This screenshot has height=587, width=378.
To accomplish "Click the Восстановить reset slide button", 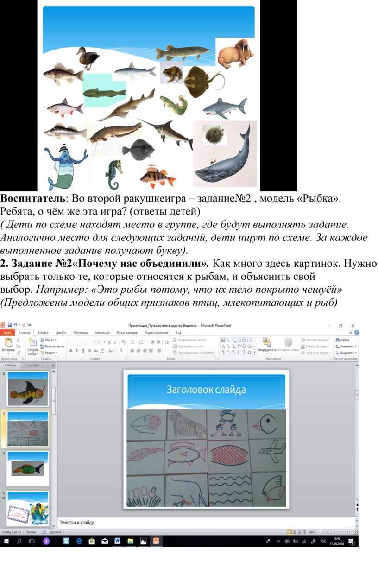I will 52,346.
